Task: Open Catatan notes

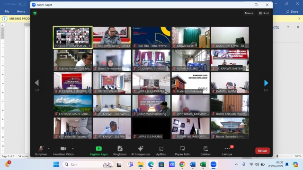Action: point(205,151)
